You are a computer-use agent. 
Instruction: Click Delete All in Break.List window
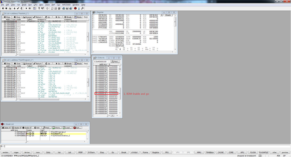point(6,128)
